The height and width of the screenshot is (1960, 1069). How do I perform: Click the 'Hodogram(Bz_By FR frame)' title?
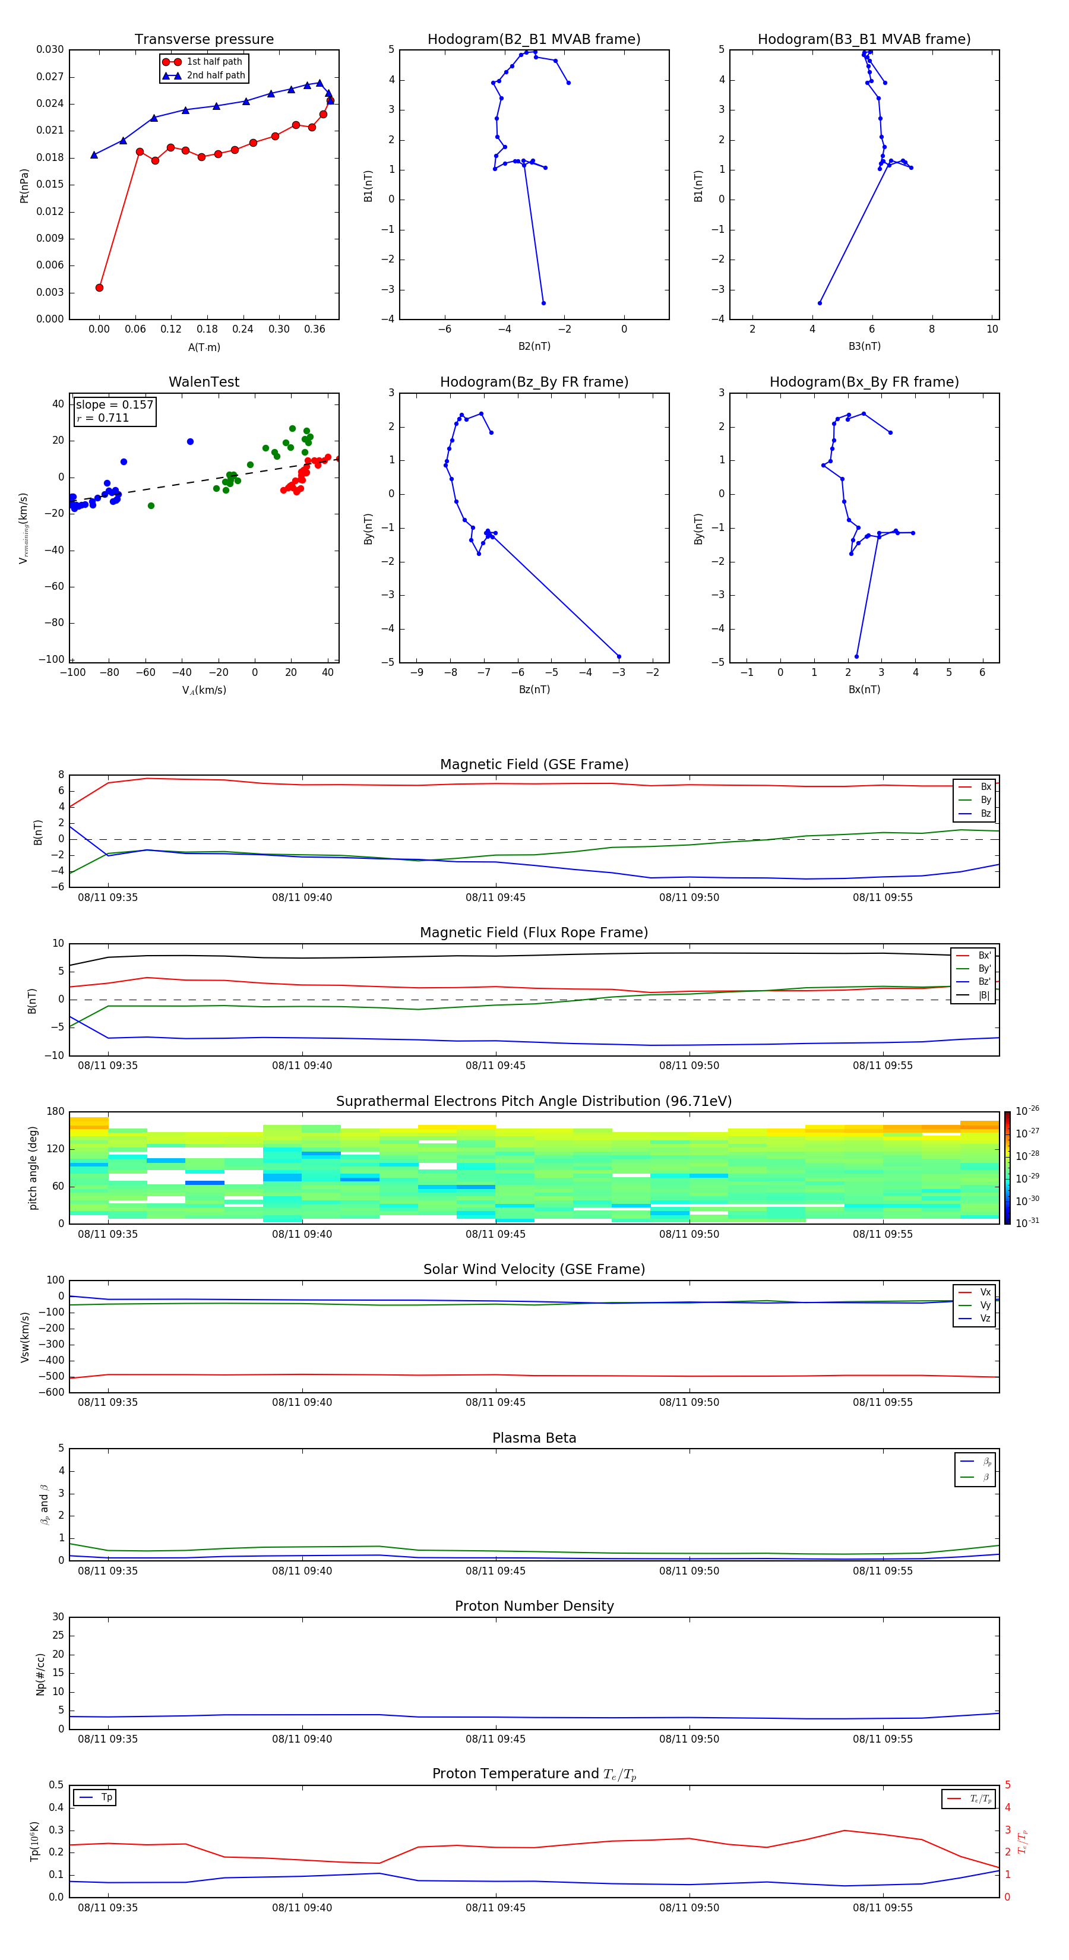pos(534,382)
